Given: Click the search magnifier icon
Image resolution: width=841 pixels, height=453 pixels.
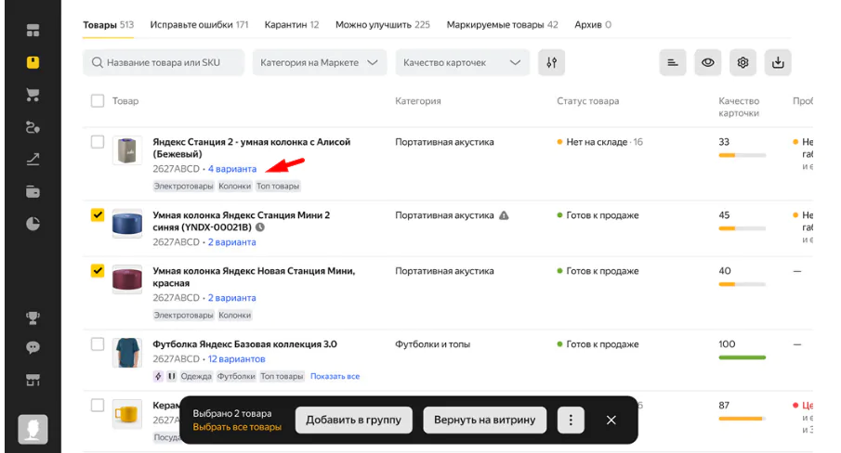Looking at the screenshot, I should [x=97, y=62].
